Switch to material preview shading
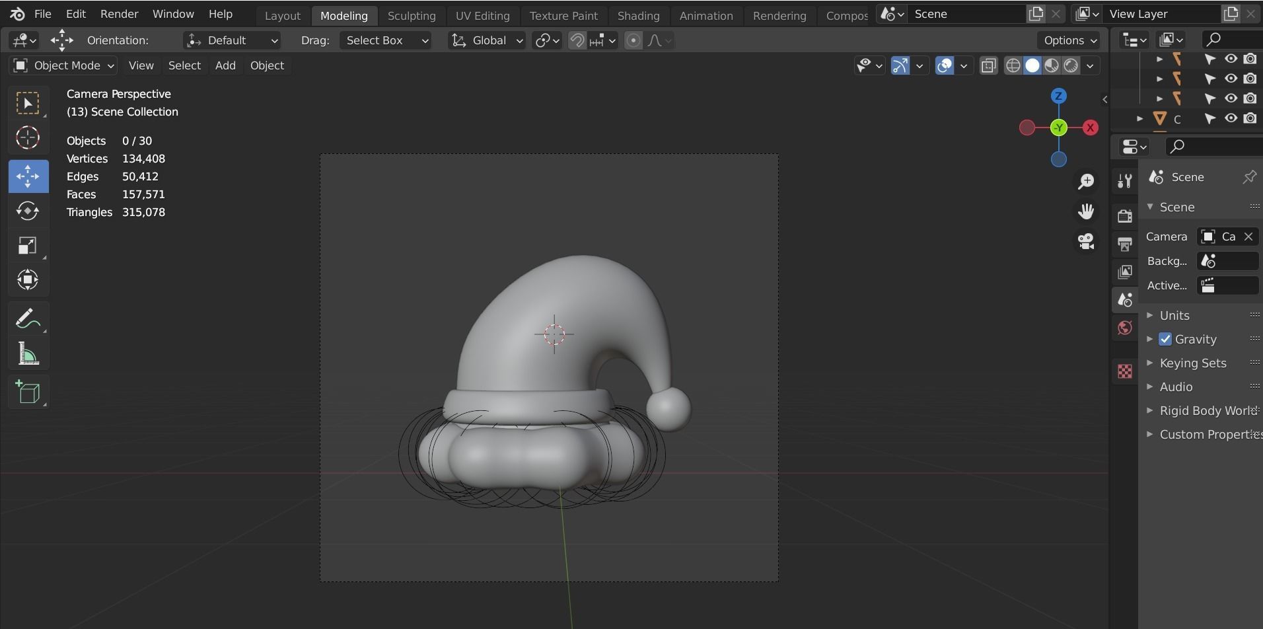Screen dimensions: 1263x629 1052,65
